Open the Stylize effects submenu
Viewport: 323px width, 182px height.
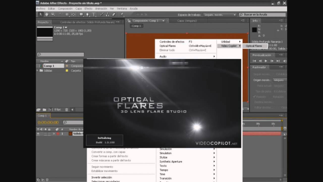[186, 157]
